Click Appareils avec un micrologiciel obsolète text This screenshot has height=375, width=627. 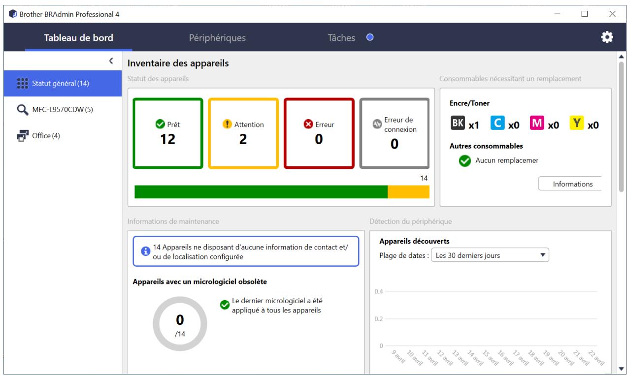click(x=200, y=281)
